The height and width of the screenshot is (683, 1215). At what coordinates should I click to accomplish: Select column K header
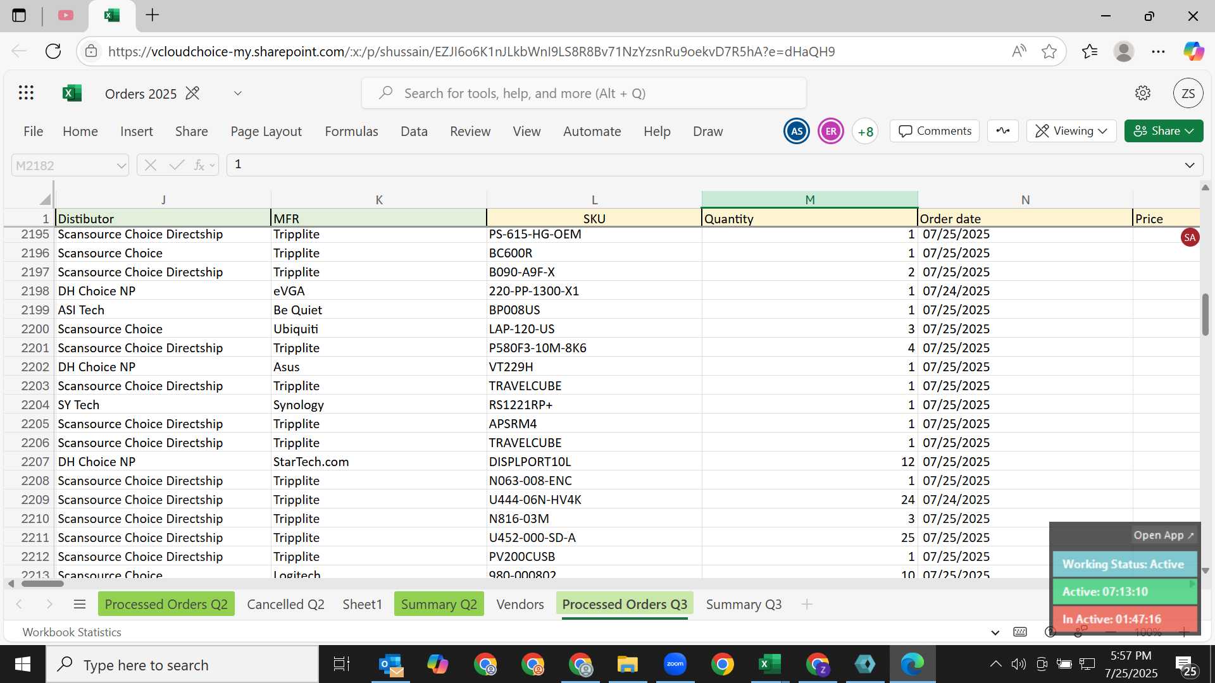(x=378, y=199)
